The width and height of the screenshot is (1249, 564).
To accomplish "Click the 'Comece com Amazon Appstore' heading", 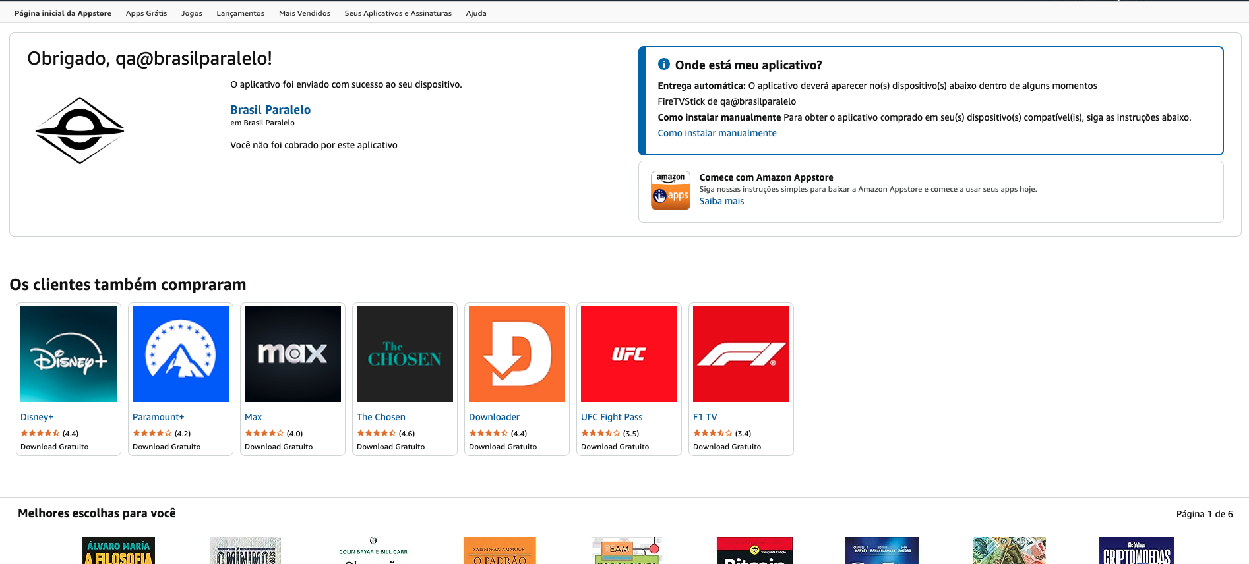I will 766,177.
